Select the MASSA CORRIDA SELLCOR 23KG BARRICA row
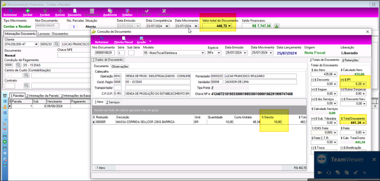 (x=200, y=122)
